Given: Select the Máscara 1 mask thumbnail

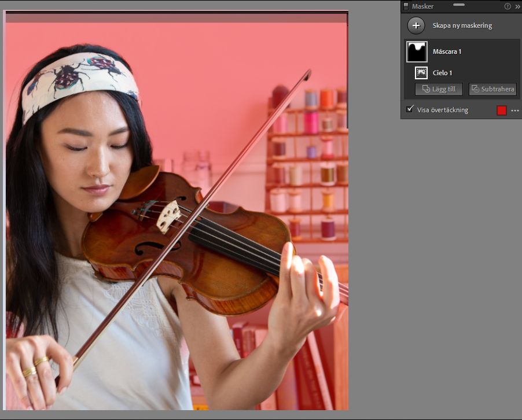Looking at the screenshot, I should point(417,51).
